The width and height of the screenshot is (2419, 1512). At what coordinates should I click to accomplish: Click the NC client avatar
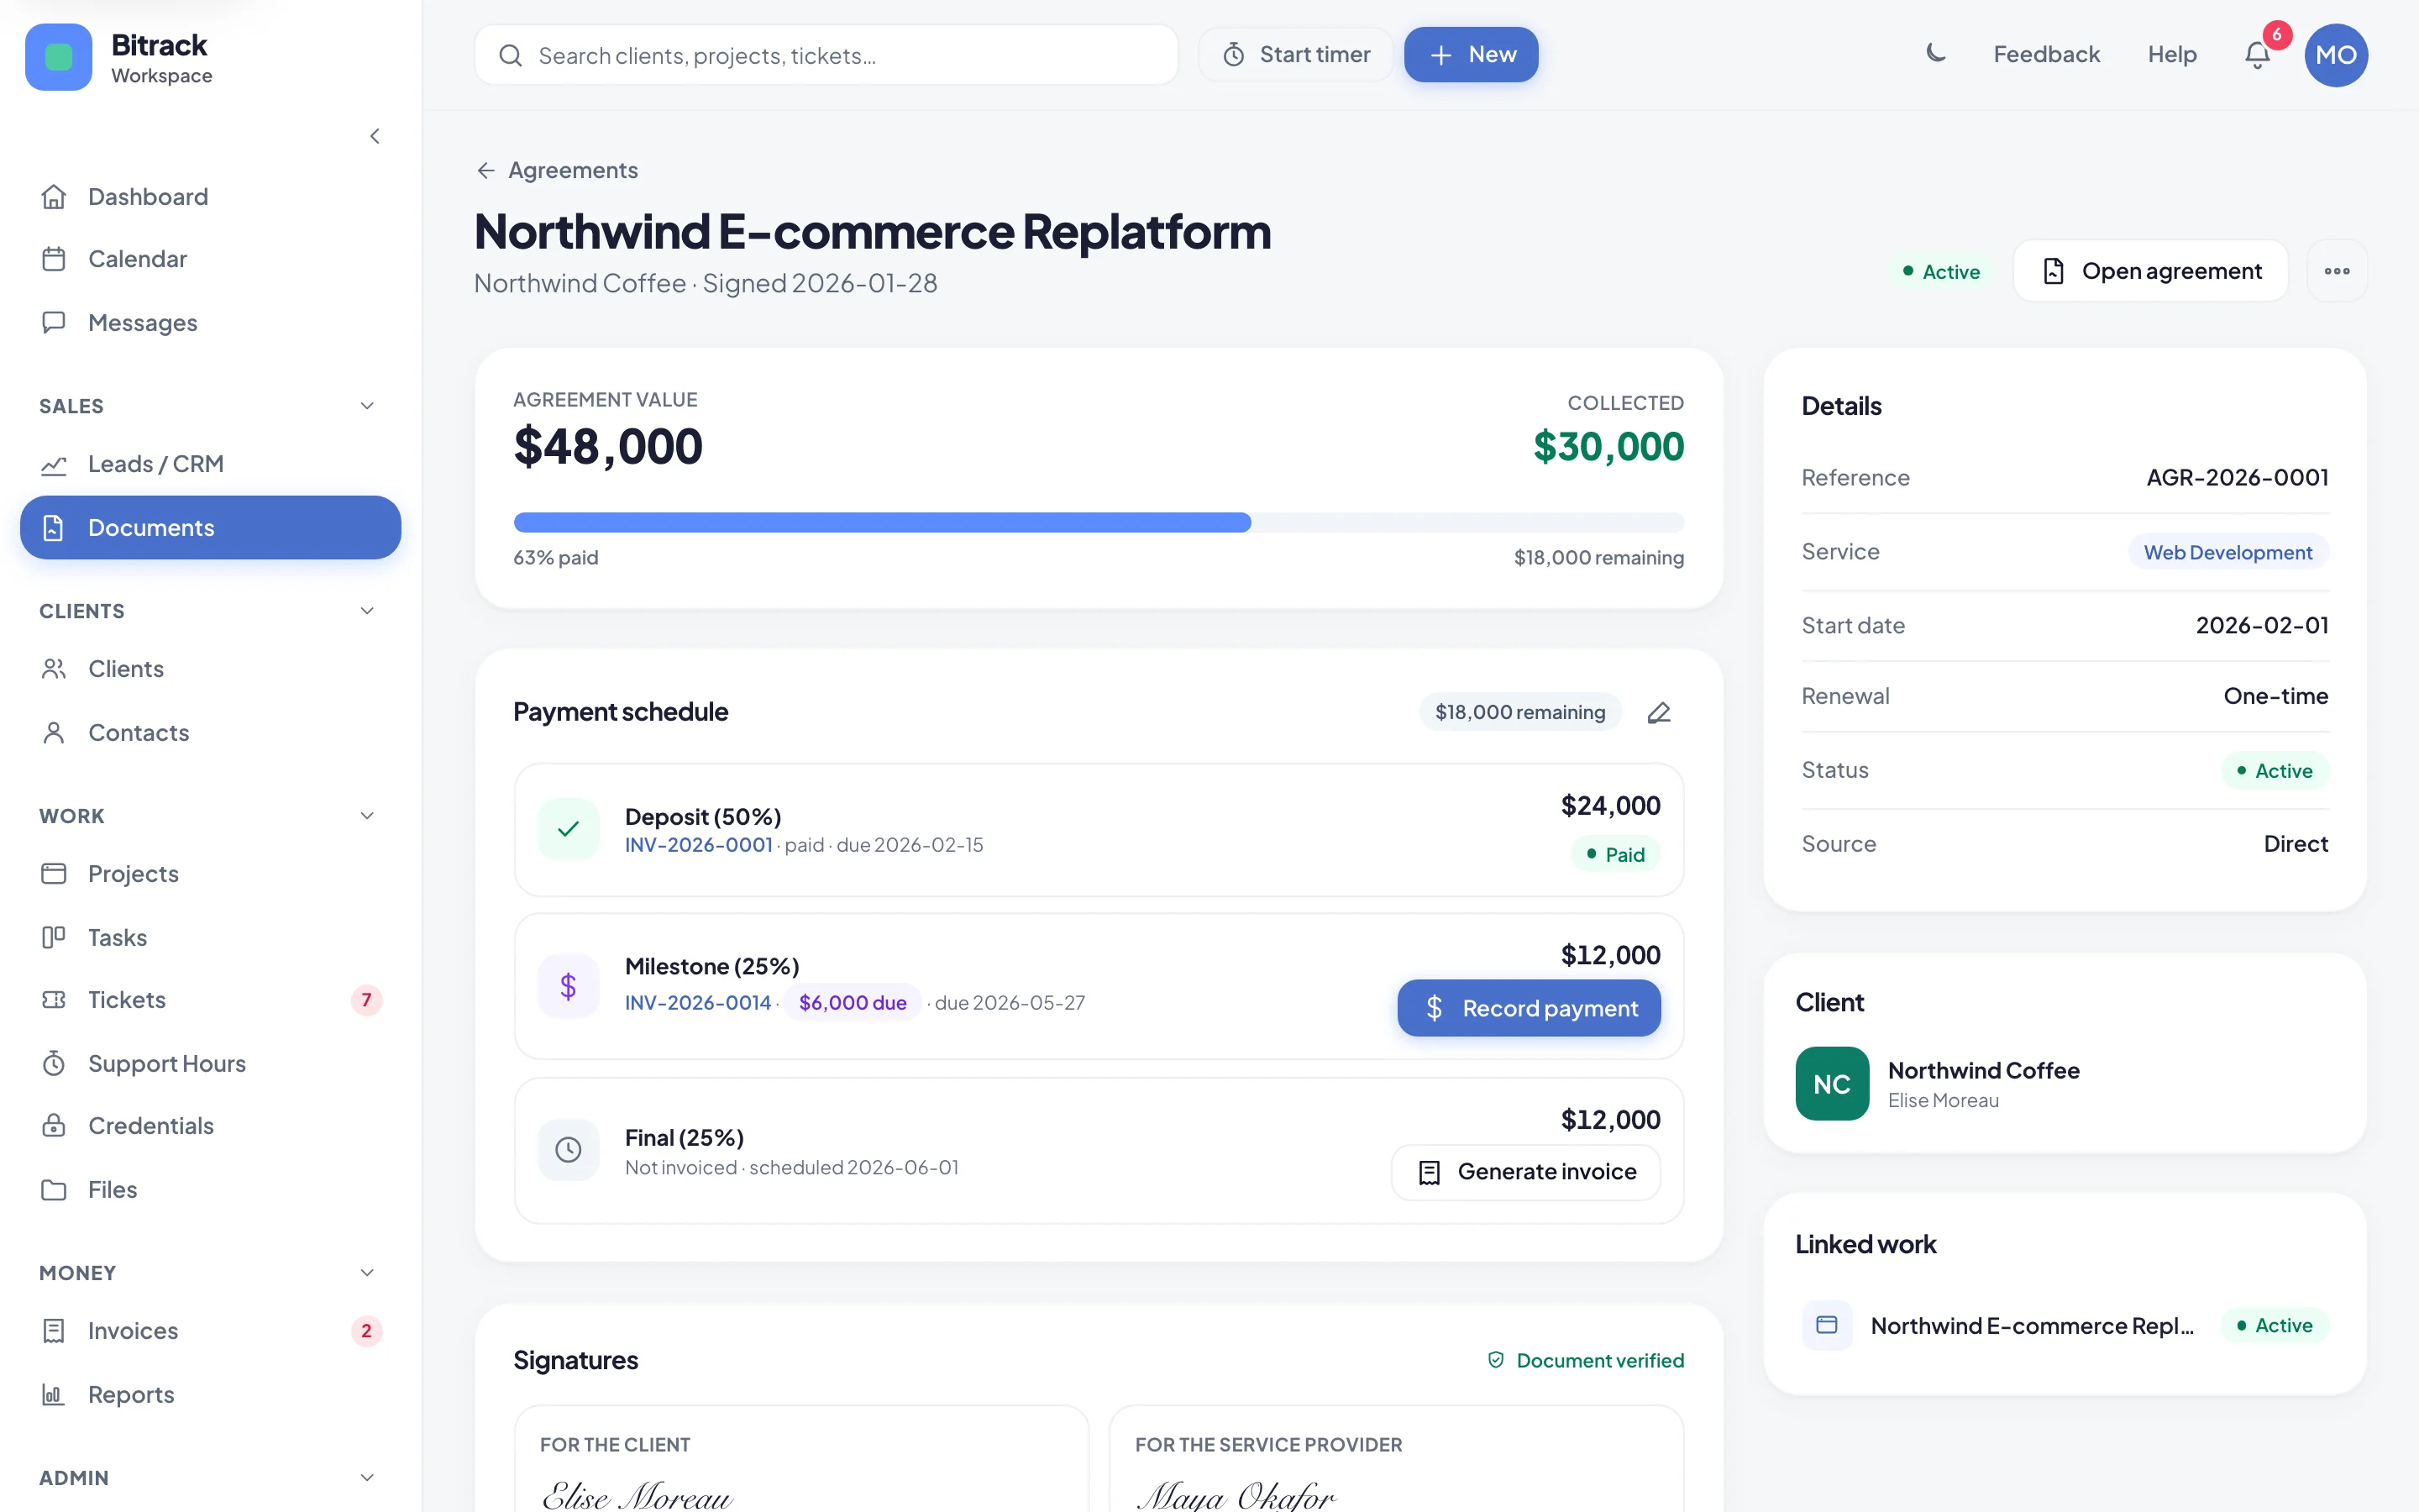1831,1084
